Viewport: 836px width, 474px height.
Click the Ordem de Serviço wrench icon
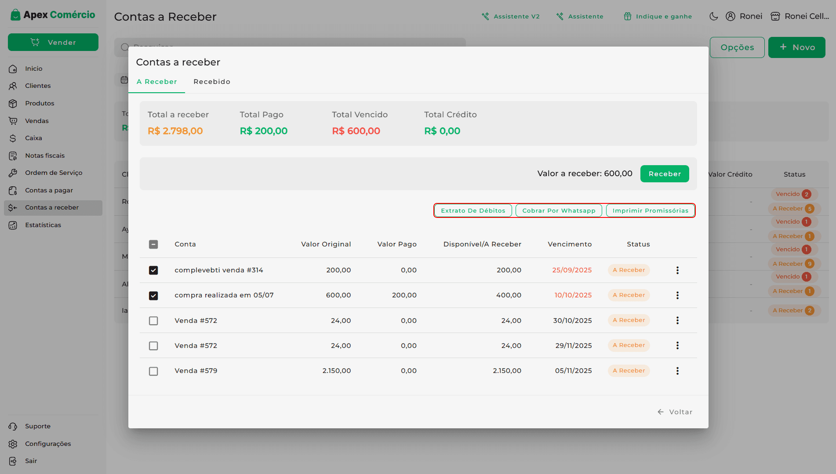point(13,173)
